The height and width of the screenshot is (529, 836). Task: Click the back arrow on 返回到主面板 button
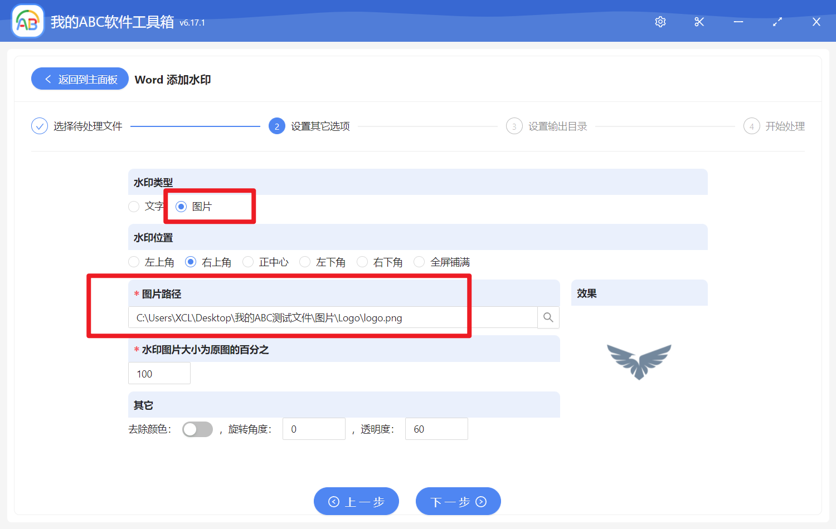click(47, 79)
